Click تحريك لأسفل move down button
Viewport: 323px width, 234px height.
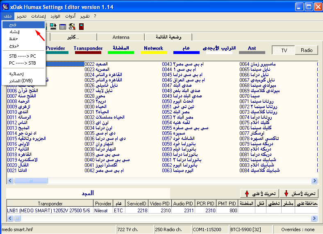click(x=299, y=193)
